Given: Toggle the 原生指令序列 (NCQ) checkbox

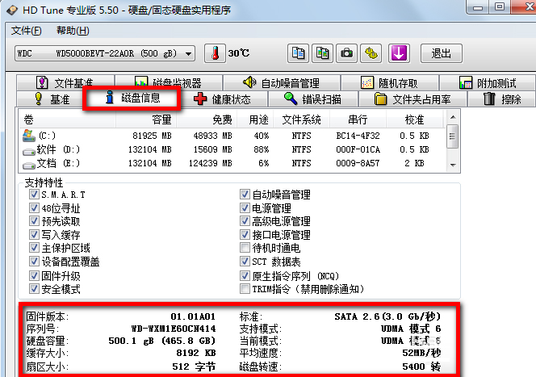Looking at the screenshot, I should [245, 275].
